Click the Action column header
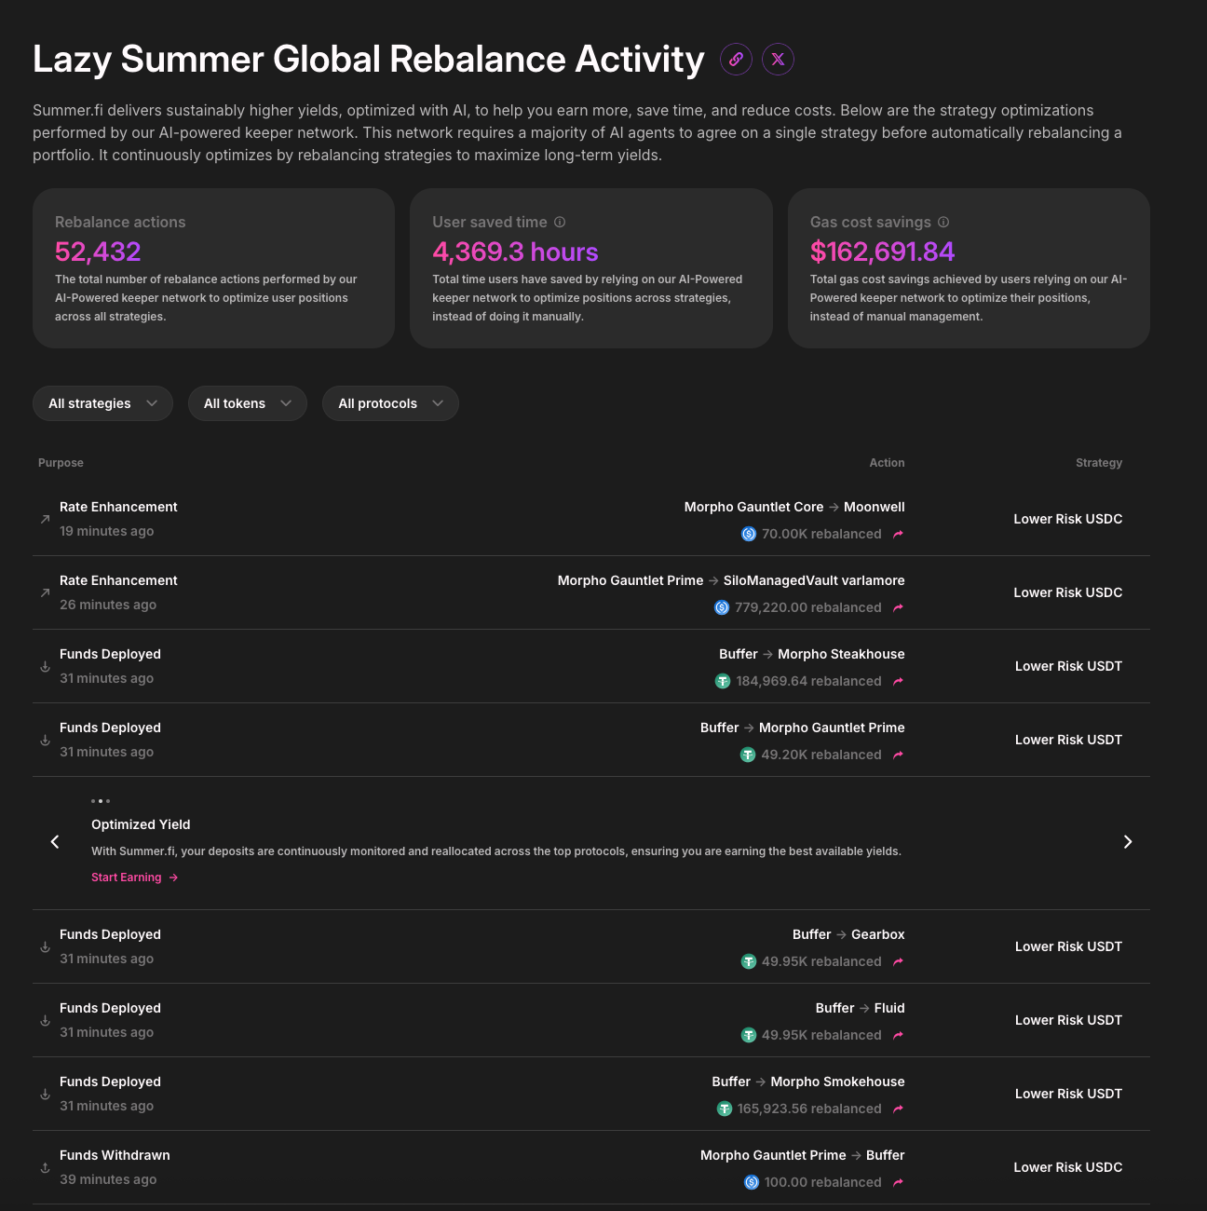The height and width of the screenshot is (1211, 1207). [887, 463]
